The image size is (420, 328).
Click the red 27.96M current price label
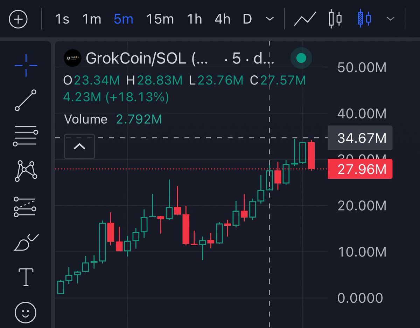360,169
